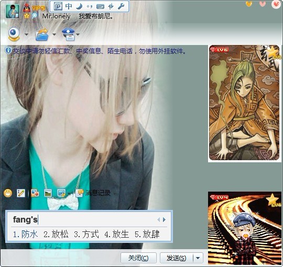Go to the previous candidate page arrow
This screenshot has width=283, height=267.
pos(158,219)
